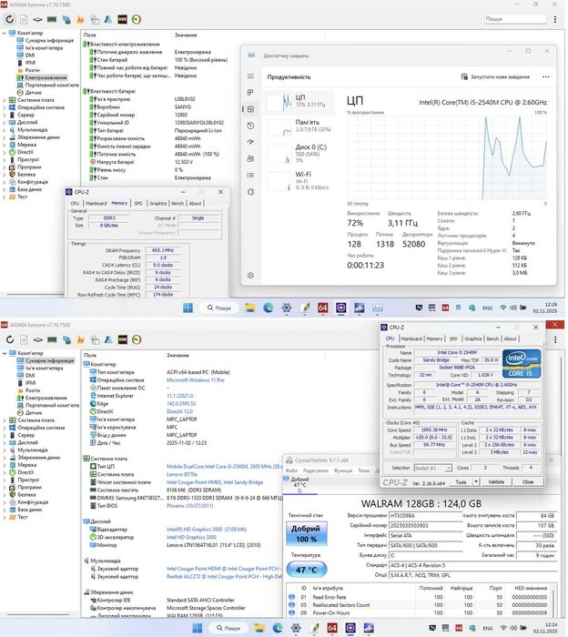
Task: Open the App history icon in Task Manager
Action: [x=250, y=126]
